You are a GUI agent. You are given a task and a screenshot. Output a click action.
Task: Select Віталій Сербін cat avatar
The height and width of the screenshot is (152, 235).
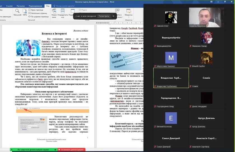click(206, 58)
